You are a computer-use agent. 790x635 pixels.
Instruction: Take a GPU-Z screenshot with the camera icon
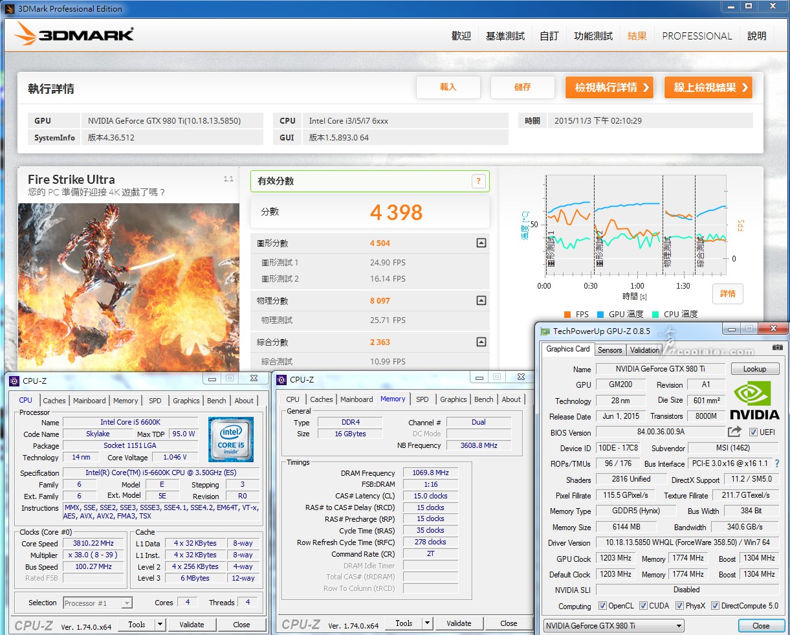777,348
